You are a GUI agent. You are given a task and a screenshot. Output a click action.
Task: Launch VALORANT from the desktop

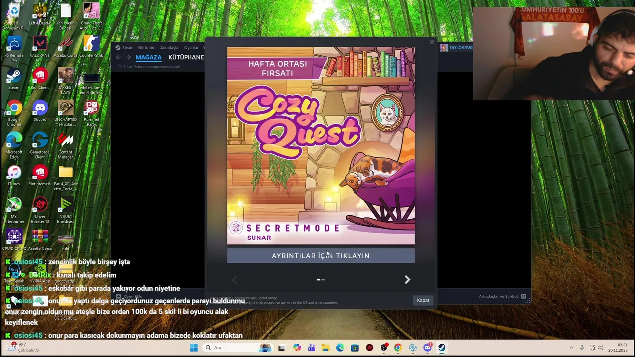[x=40, y=47]
